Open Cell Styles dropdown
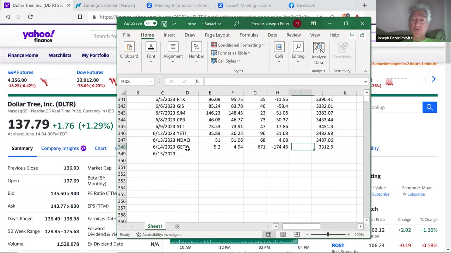The height and width of the screenshot is (253, 451). [x=225, y=61]
